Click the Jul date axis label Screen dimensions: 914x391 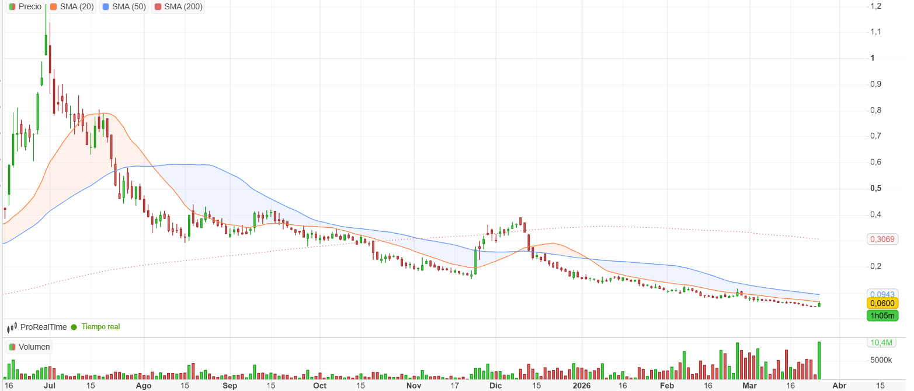pyautogui.click(x=50, y=386)
